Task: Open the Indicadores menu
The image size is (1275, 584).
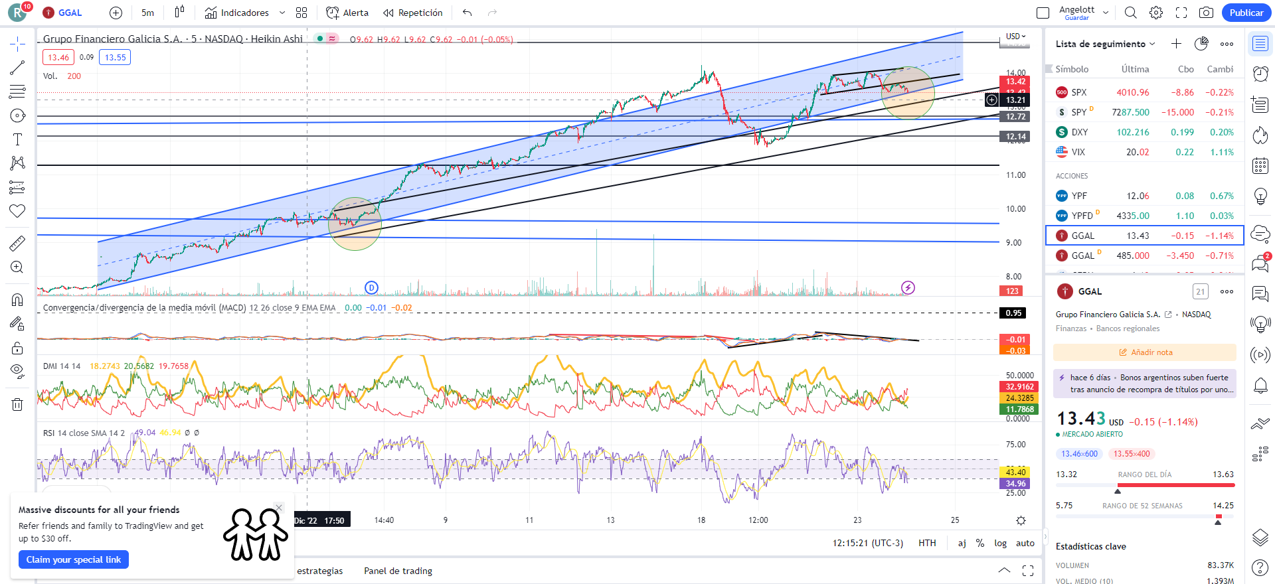Action: point(237,13)
